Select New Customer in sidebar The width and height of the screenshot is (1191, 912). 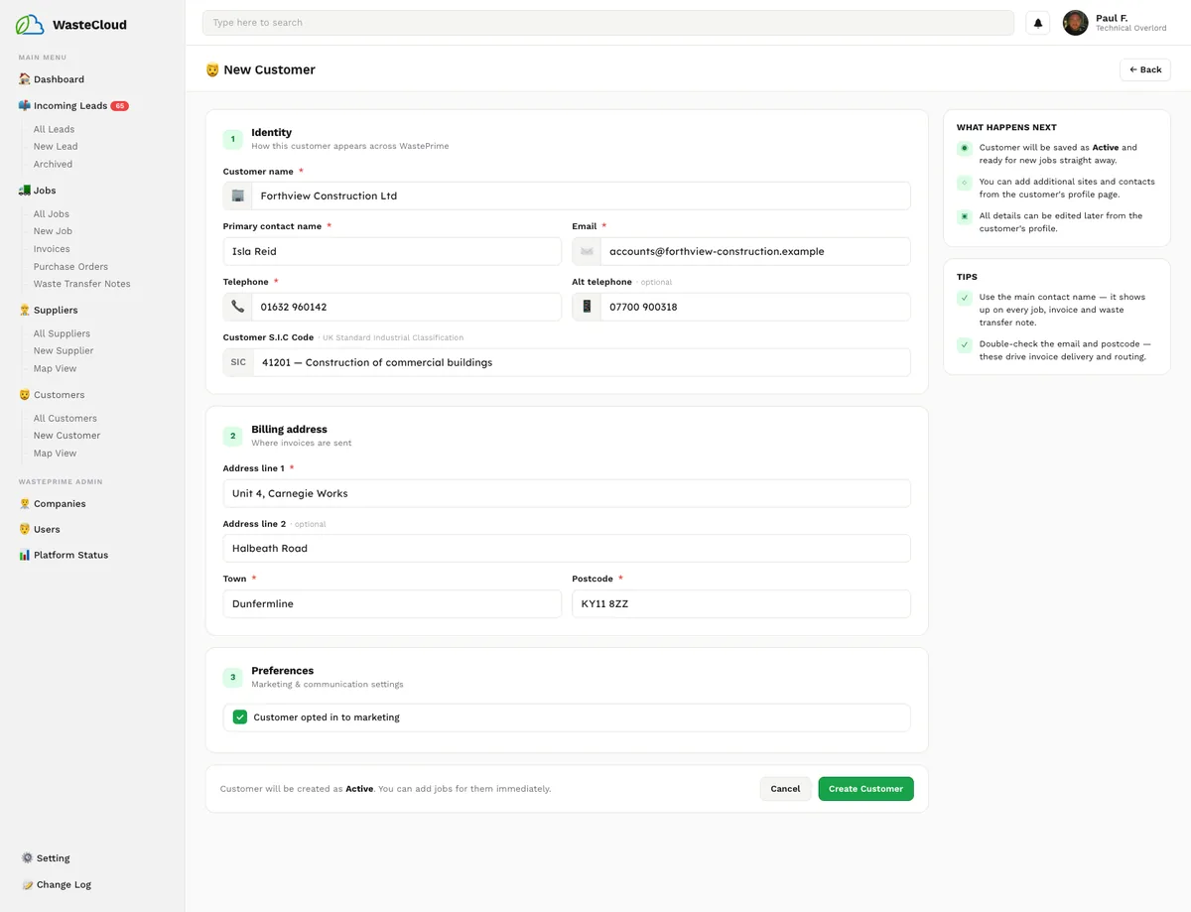pyautogui.click(x=66, y=436)
